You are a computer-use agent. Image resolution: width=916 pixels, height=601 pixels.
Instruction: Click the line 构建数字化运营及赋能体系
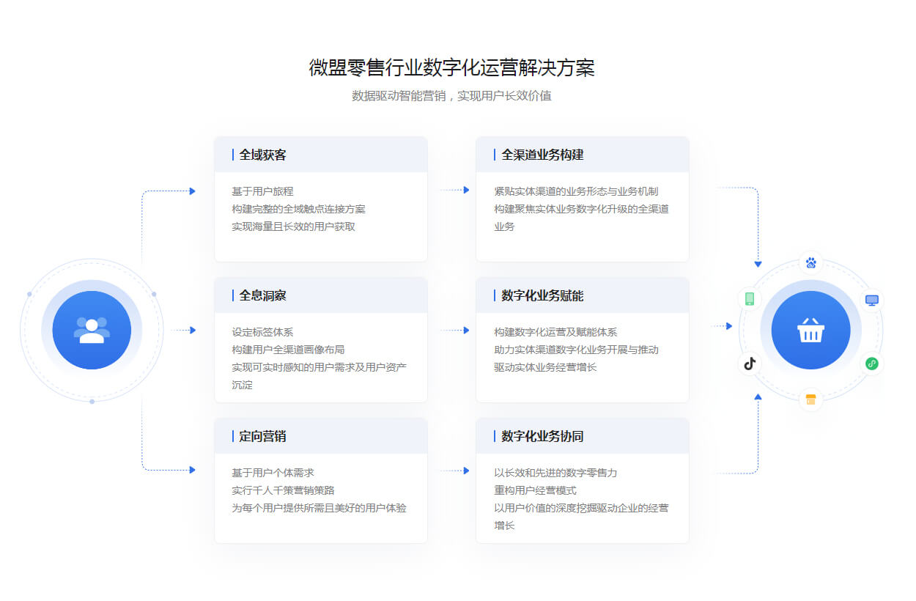coord(555,332)
